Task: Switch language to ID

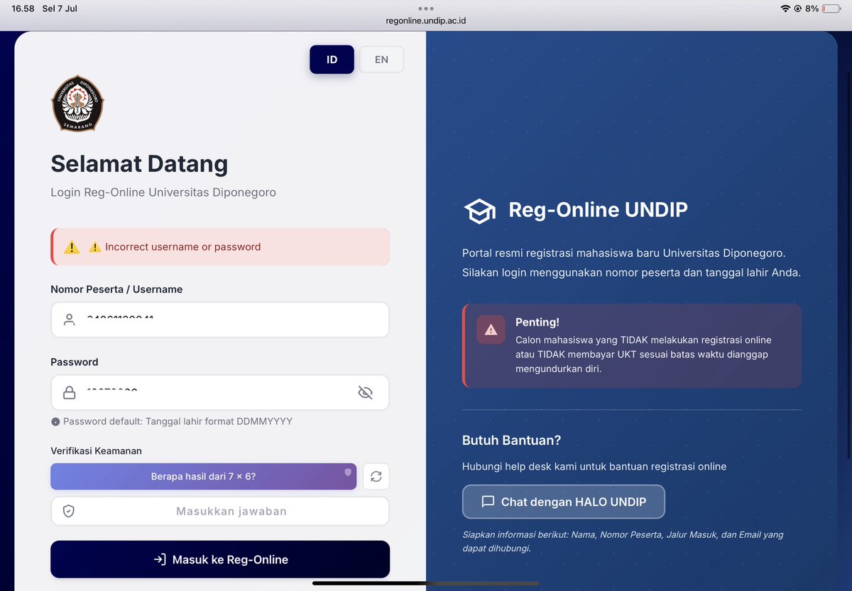Action: point(332,60)
